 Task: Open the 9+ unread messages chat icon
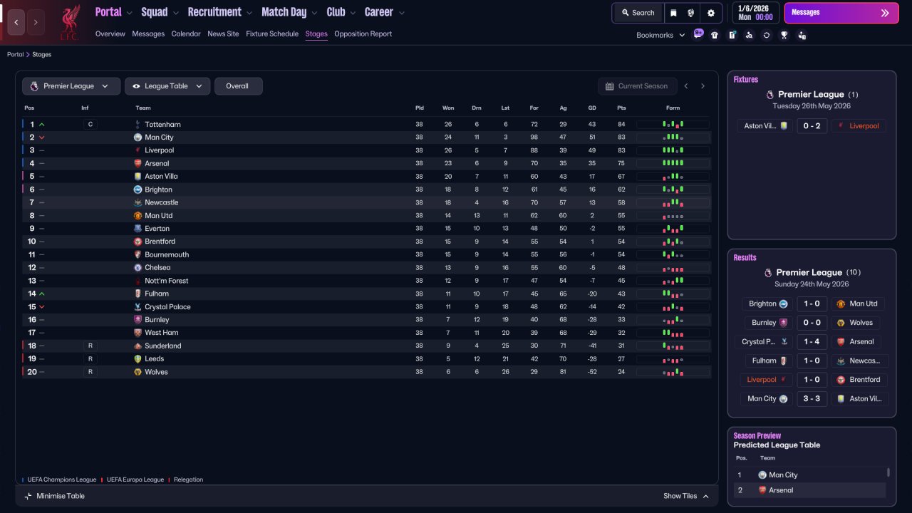point(698,34)
